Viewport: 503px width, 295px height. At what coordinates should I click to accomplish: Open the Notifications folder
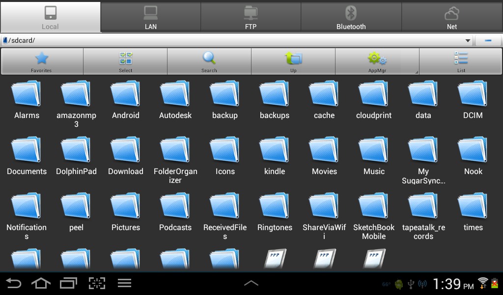[x=27, y=216]
